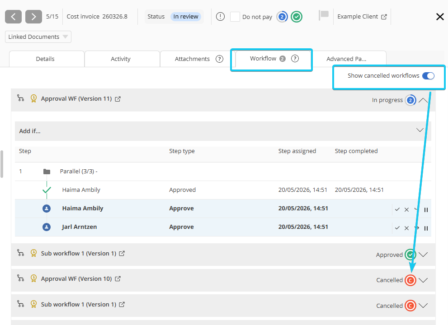The image size is (448, 325).
Task: Click Jarl Arntzen name
Action: [80, 227]
